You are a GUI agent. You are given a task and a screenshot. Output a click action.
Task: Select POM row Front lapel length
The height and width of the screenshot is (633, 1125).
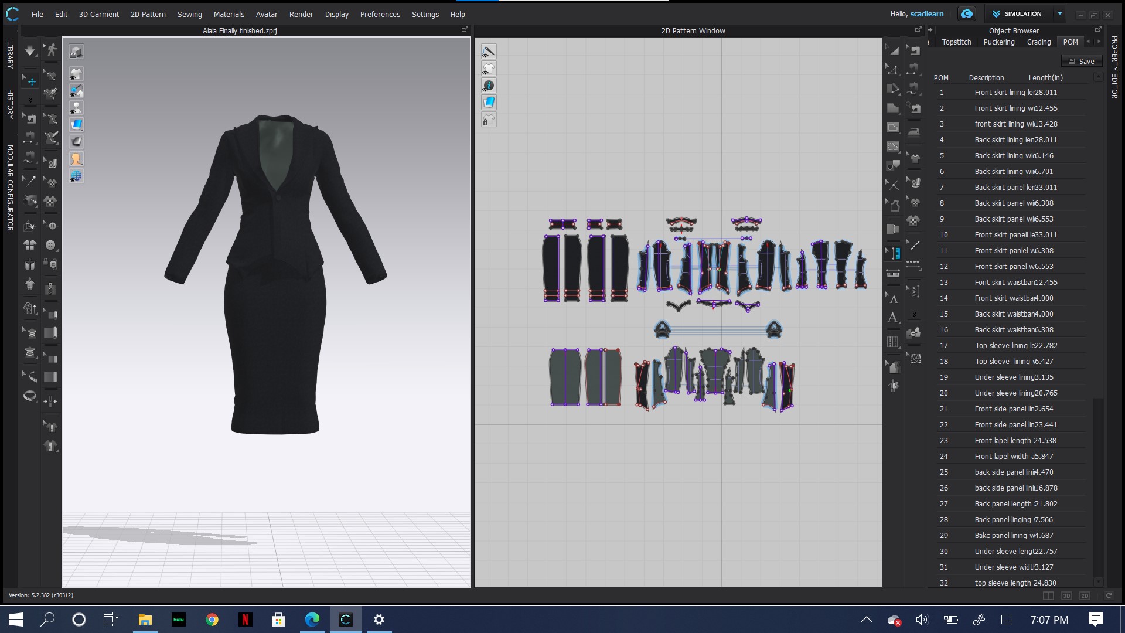1015,441
